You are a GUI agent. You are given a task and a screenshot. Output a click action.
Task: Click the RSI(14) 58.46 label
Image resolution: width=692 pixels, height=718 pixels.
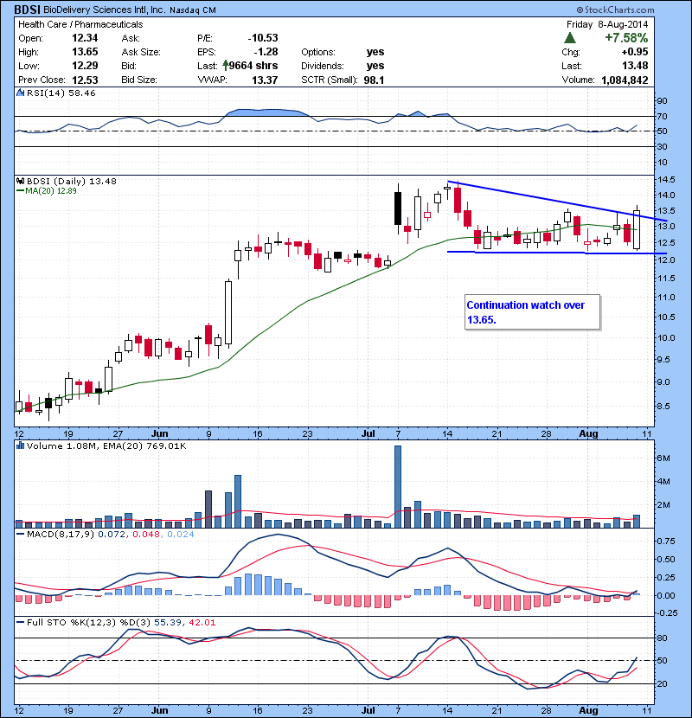point(61,93)
